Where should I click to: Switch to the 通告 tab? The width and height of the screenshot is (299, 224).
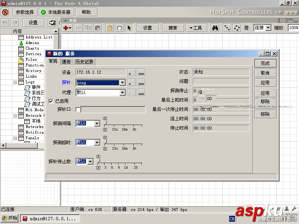(67, 62)
